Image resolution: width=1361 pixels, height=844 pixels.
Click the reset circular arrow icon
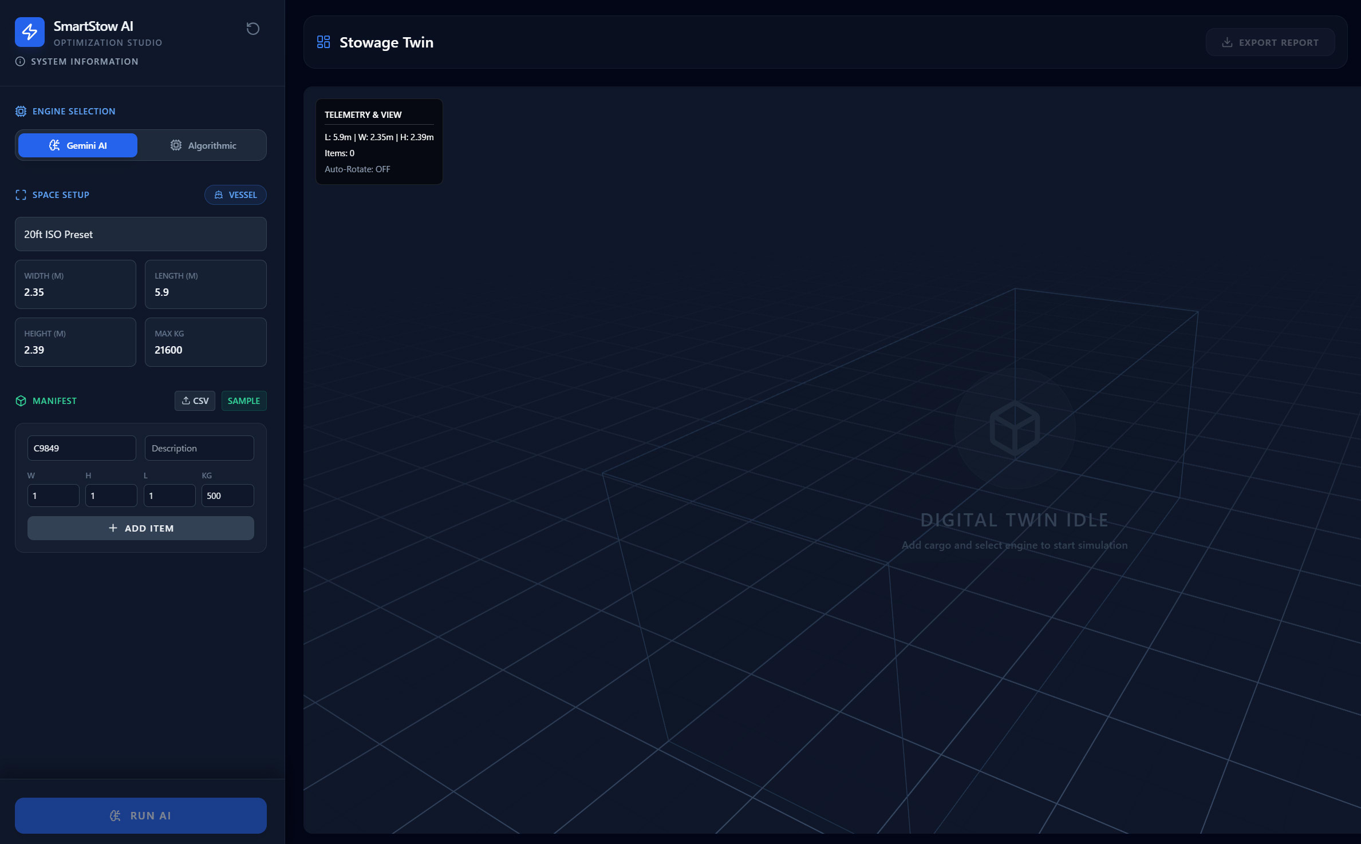[x=253, y=29]
